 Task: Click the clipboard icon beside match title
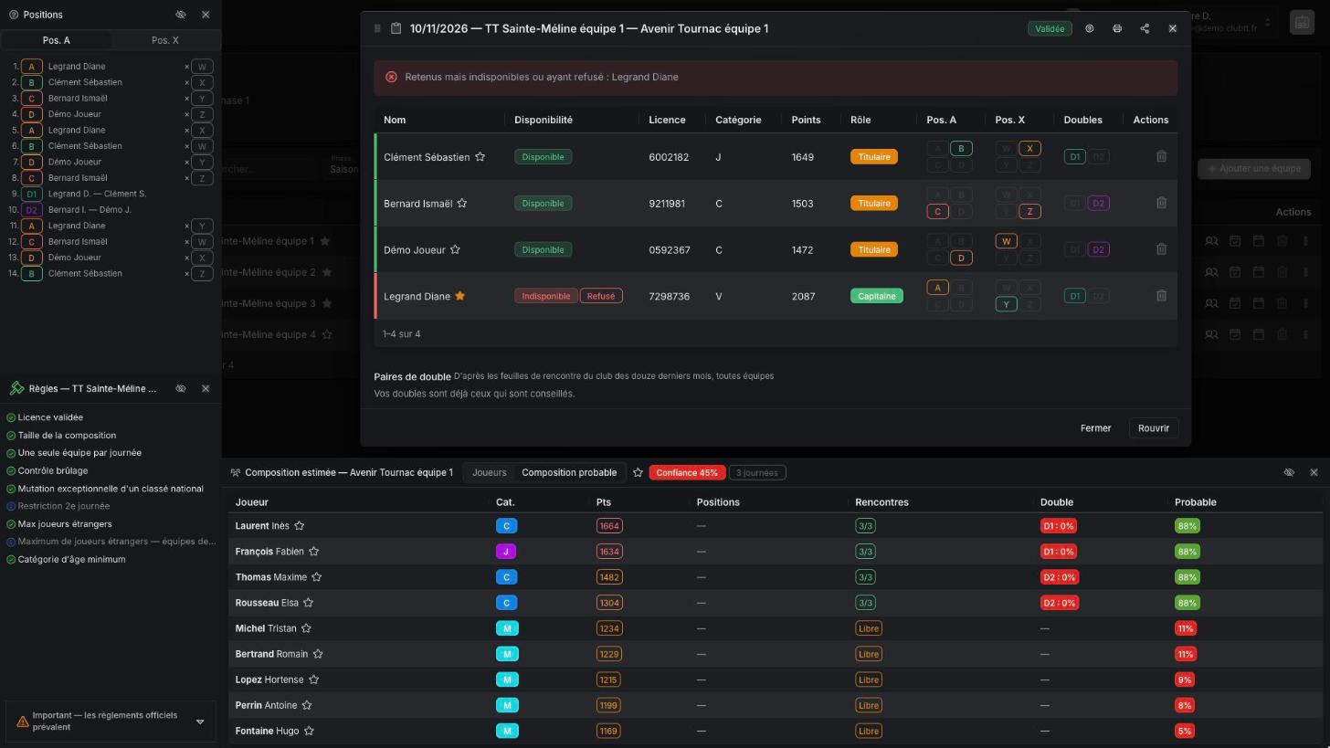coord(396,28)
